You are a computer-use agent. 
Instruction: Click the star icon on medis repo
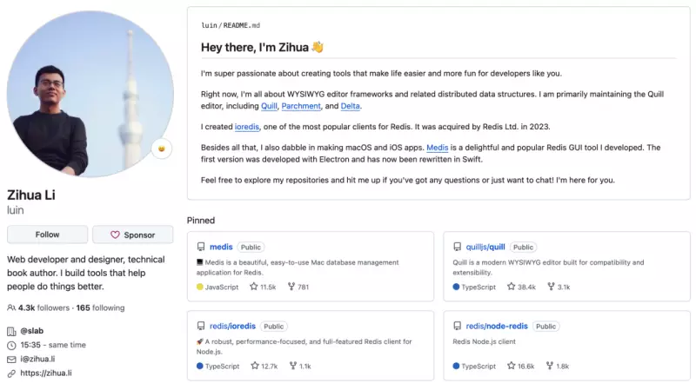253,287
